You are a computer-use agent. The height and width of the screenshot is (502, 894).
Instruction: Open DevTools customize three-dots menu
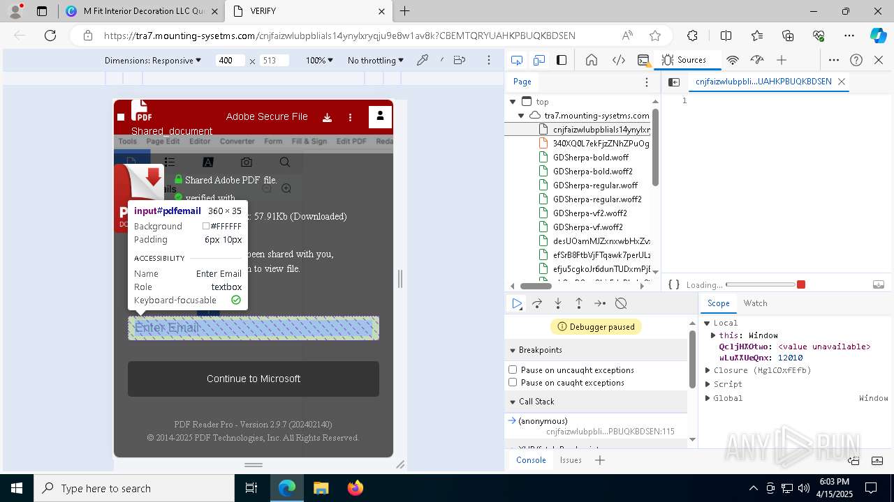[x=834, y=60]
